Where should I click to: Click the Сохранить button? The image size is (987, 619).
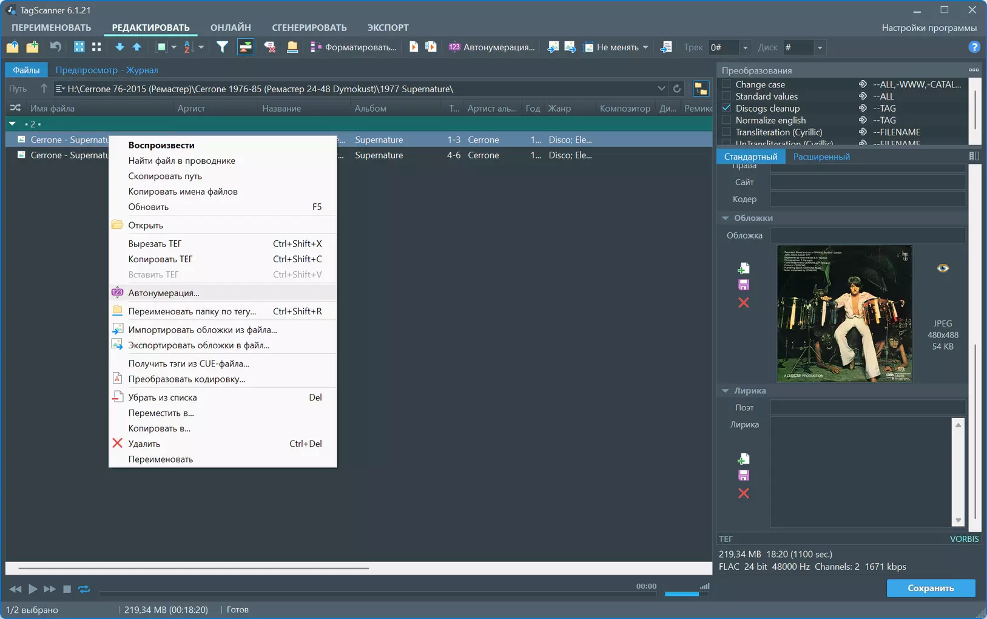pyautogui.click(x=931, y=588)
